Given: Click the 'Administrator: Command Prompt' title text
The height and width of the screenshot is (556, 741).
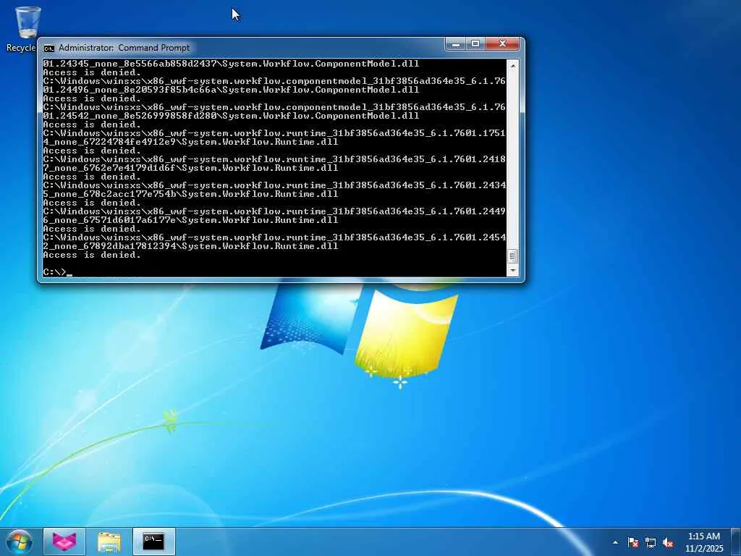Looking at the screenshot, I should point(124,48).
